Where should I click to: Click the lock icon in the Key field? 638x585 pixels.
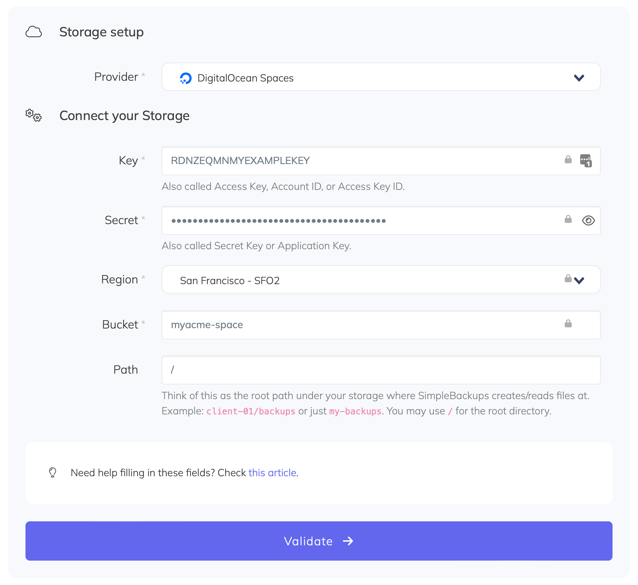click(568, 160)
